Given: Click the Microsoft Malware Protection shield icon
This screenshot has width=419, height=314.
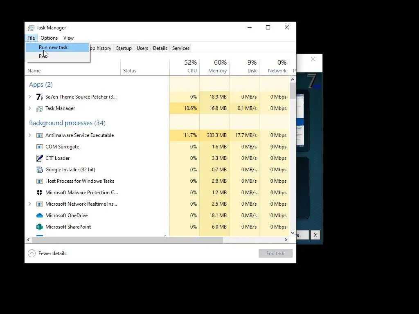Looking at the screenshot, I should click(40, 193).
